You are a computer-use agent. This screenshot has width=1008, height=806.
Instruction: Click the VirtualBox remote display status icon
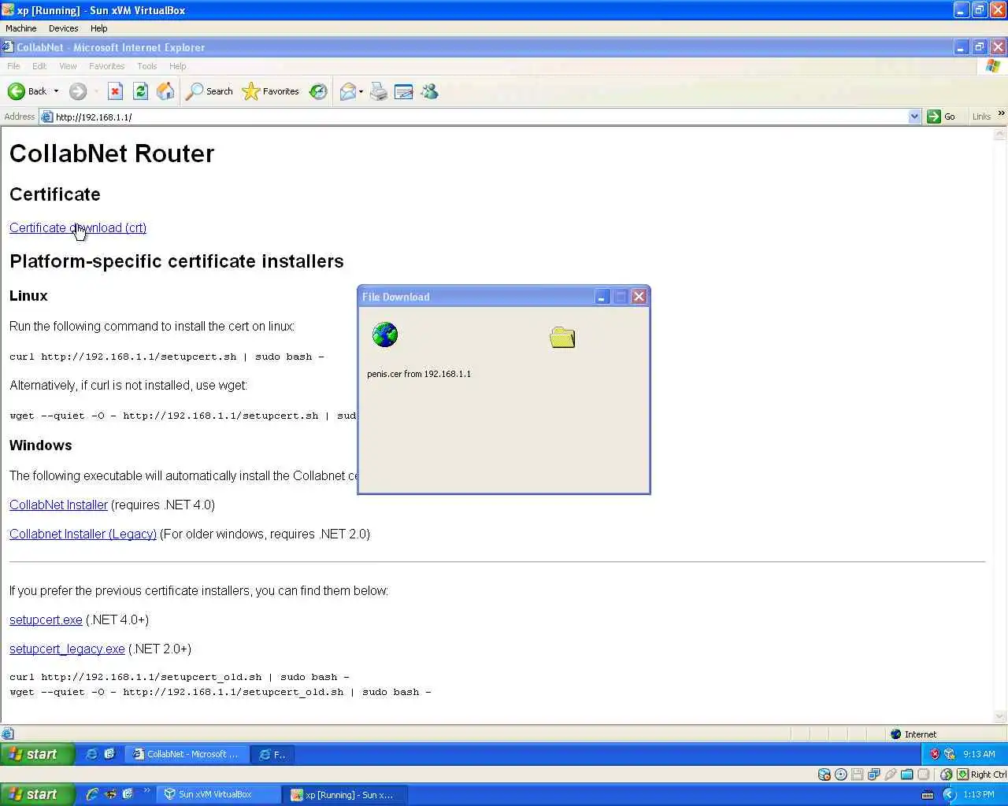pyautogui.click(x=924, y=775)
